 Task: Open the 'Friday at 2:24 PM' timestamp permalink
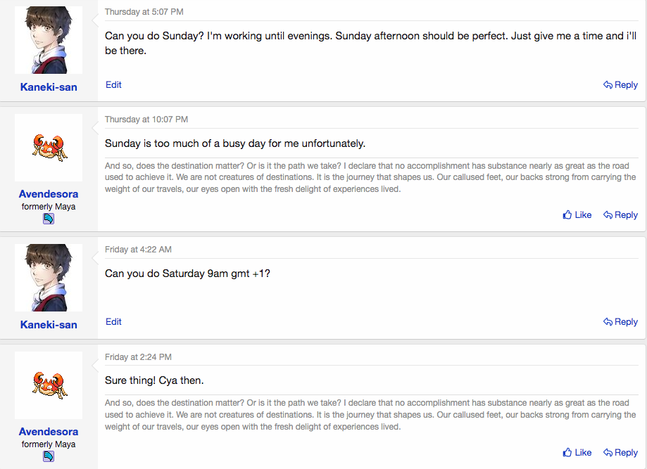(x=138, y=357)
